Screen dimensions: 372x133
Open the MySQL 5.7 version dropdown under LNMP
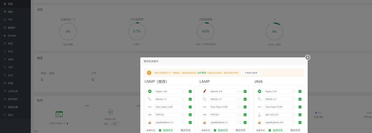tap(170, 99)
